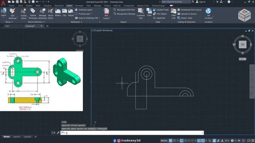This screenshot has width=255, height=143.
Task: Toggle Clean Screen in status bar
Action: click(249, 141)
